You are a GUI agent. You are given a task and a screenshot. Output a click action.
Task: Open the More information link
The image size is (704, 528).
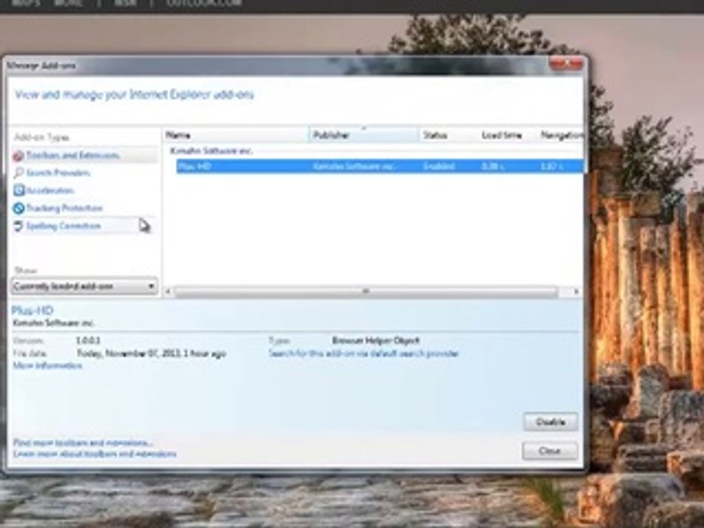click(48, 366)
